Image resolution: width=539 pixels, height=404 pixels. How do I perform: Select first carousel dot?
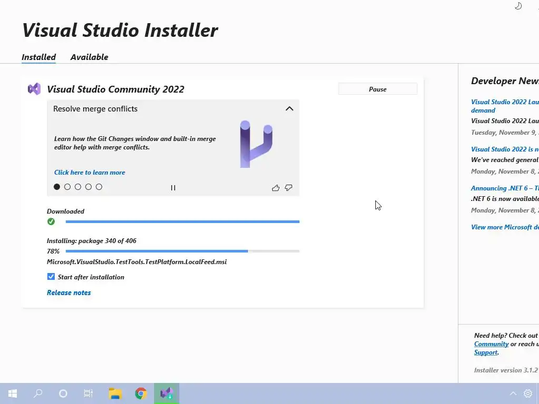click(57, 187)
